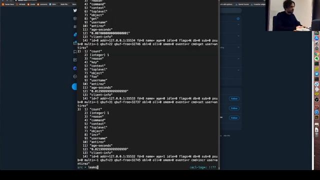Open System Preferences in the Dock
This screenshot has width=320, height=180.
[316, 48]
